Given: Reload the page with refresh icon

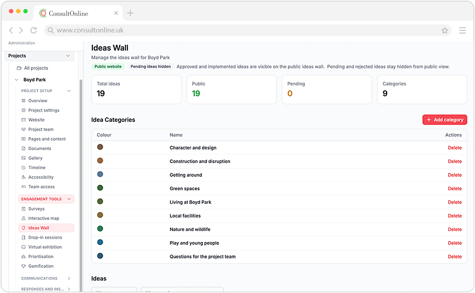Looking at the screenshot, I should click(x=34, y=30).
